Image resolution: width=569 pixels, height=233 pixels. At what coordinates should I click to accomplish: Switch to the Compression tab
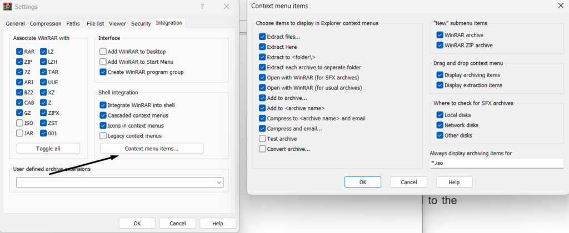click(x=46, y=24)
